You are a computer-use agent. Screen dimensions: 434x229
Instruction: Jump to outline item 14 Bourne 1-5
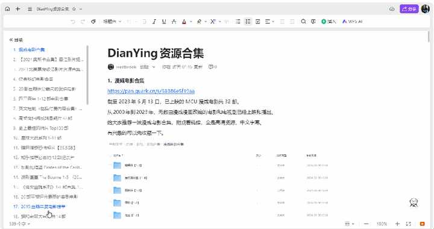tap(48, 177)
